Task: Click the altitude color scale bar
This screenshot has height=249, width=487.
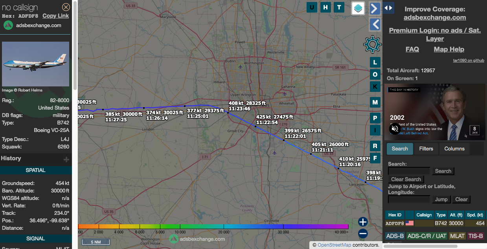Action: (213, 227)
